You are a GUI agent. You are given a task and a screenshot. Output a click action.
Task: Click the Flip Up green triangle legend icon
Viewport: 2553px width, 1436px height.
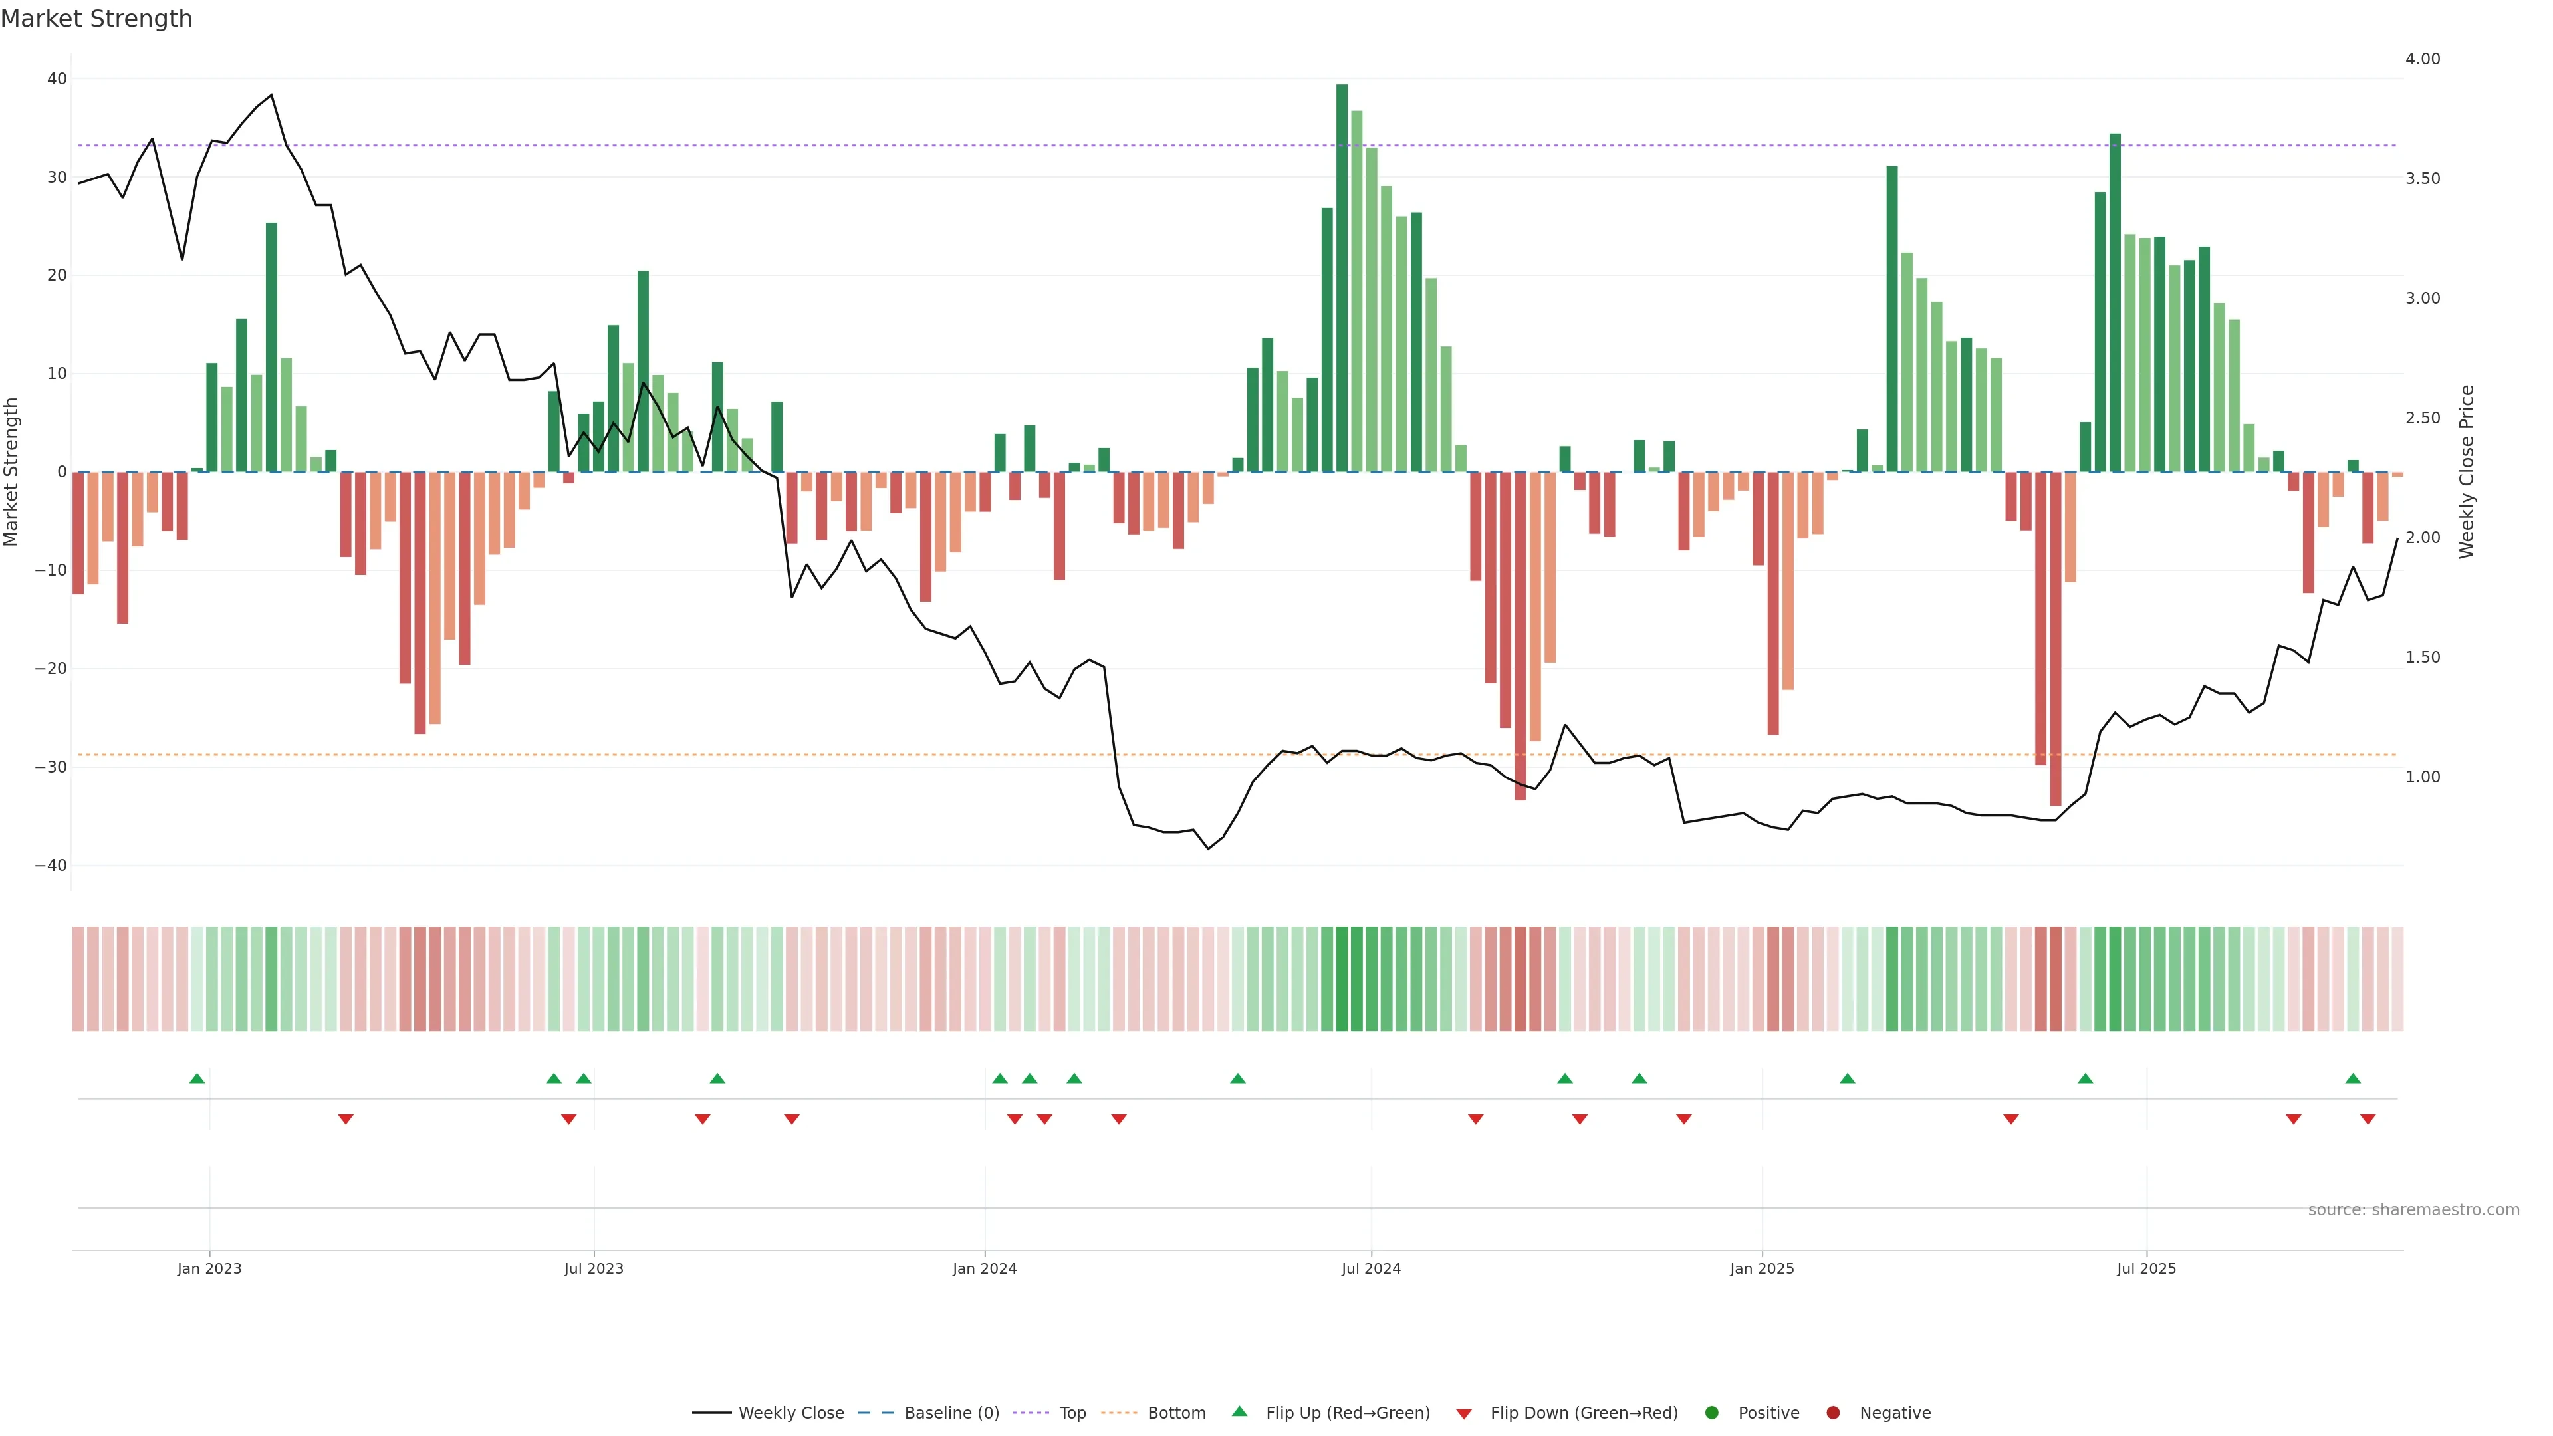[1239, 1412]
